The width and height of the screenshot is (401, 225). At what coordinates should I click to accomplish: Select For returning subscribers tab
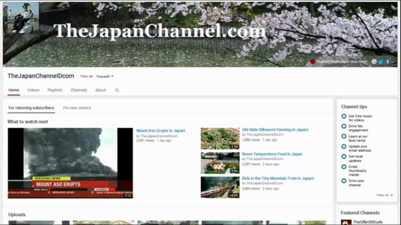click(x=31, y=108)
